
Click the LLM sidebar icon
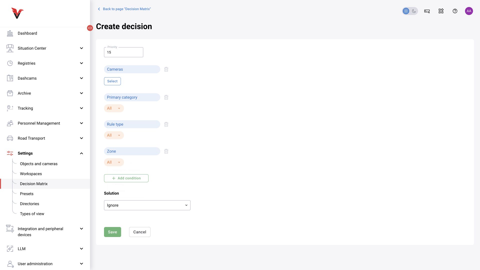point(10,249)
